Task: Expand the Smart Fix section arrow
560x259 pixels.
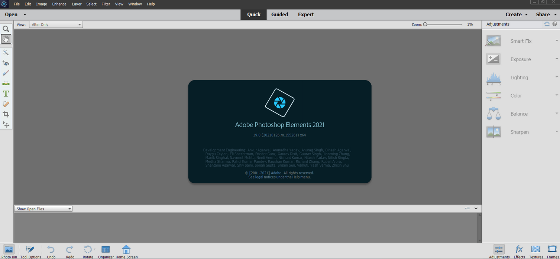Action: click(557, 40)
